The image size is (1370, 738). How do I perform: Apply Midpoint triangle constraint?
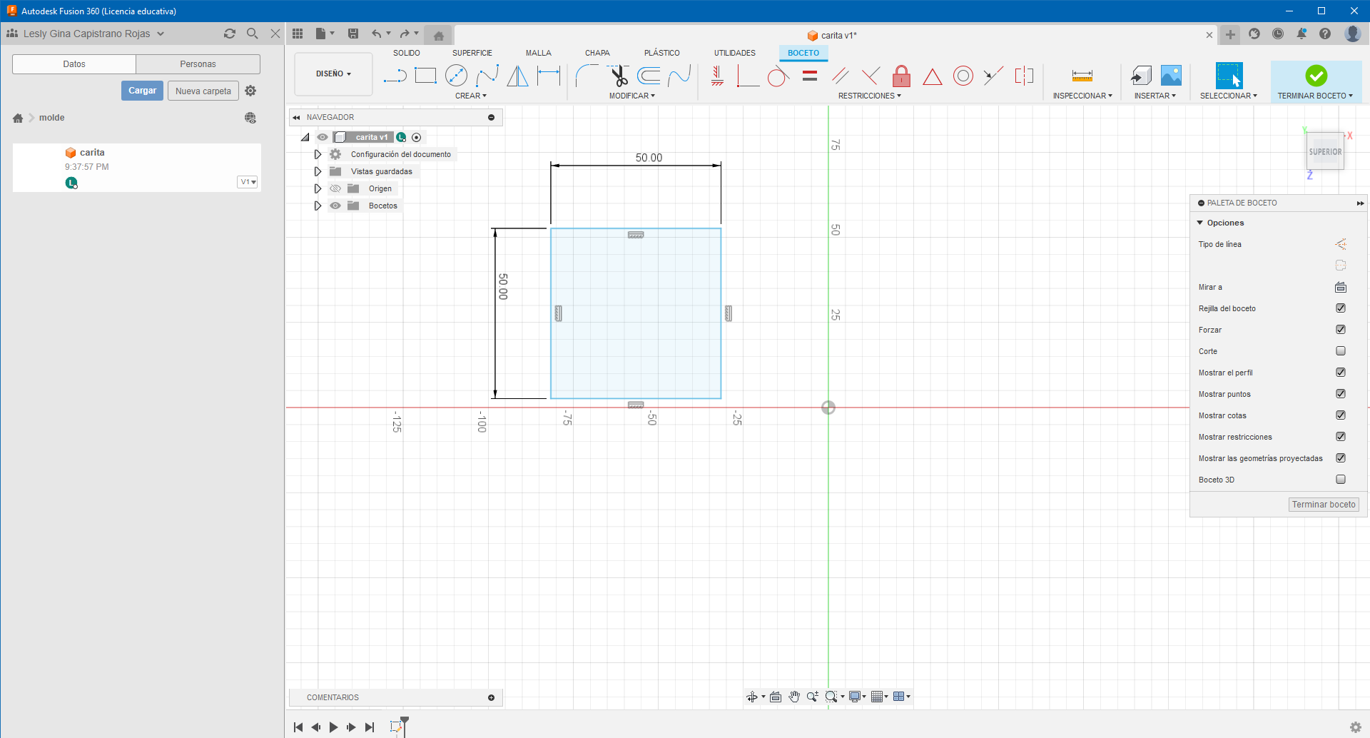click(932, 76)
